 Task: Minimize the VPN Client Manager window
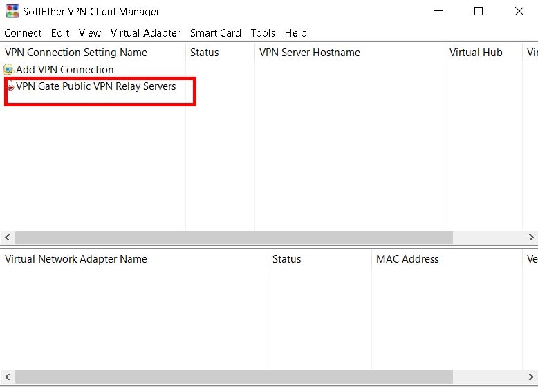(438, 11)
